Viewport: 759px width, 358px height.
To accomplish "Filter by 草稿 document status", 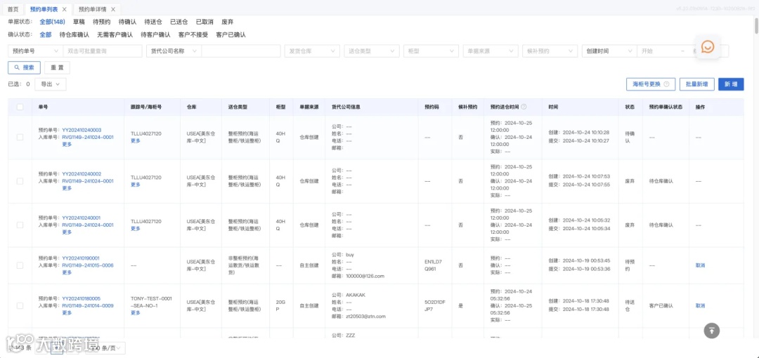I will (79, 22).
